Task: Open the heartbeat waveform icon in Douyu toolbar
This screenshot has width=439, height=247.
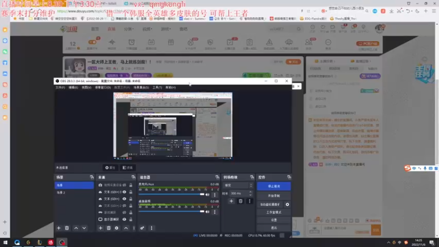Action: click(112, 42)
